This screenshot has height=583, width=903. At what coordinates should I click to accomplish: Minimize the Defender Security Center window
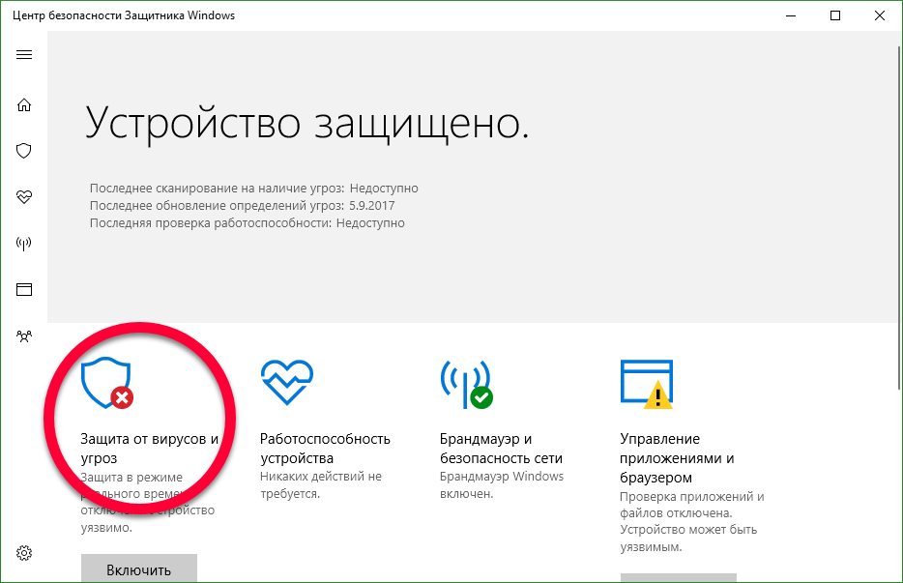pyautogui.click(x=791, y=15)
